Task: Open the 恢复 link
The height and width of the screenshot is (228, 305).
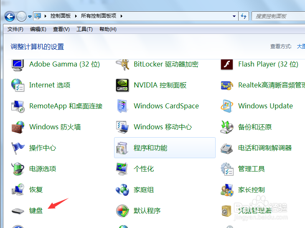Action: tap(36, 190)
